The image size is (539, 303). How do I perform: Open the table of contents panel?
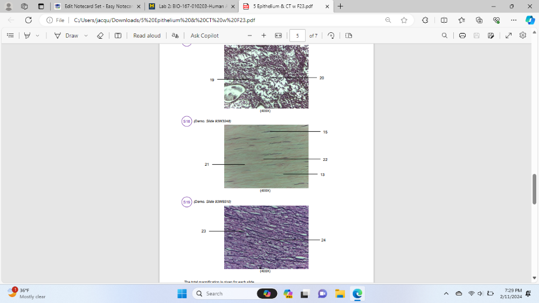(x=10, y=36)
